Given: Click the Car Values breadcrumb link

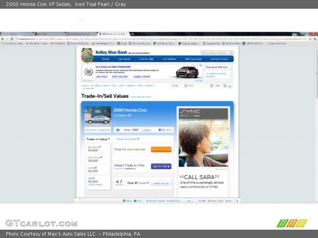Looking at the screenshot, I should click(95, 86).
